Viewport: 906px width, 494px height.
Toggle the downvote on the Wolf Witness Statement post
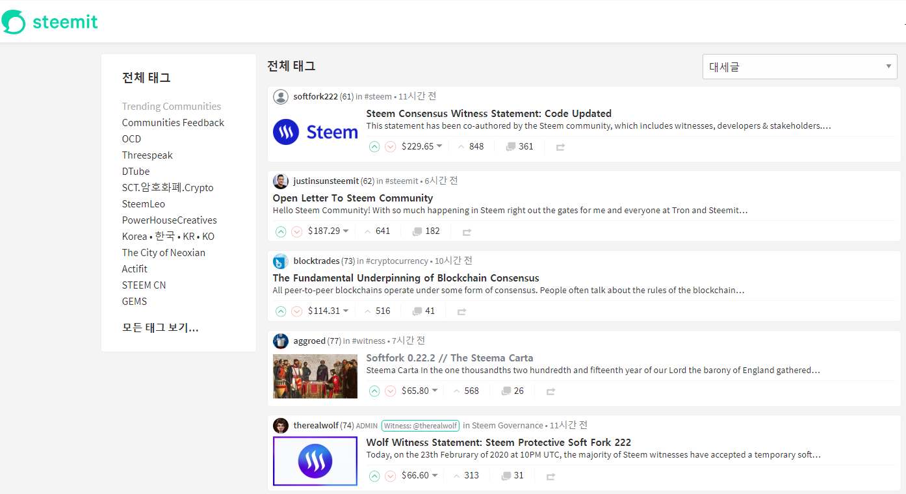pyautogui.click(x=390, y=476)
